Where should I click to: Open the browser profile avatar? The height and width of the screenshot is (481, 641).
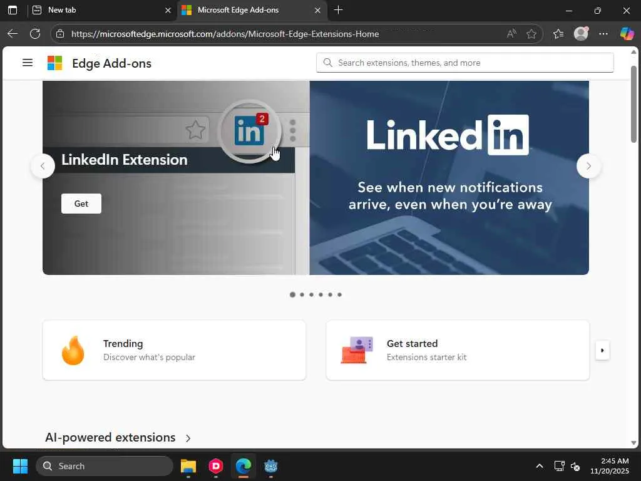581,34
